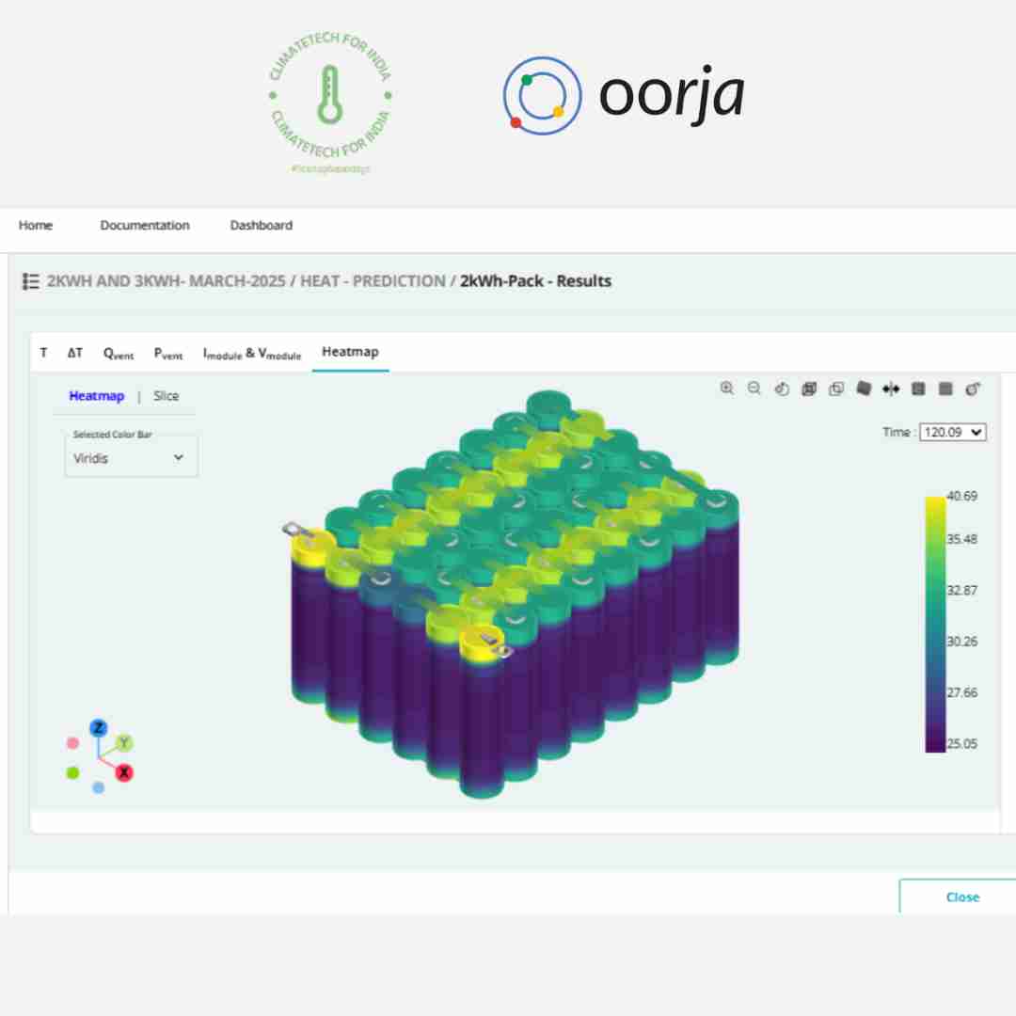Click the red X axis gizmo ball

[x=124, y=773]
